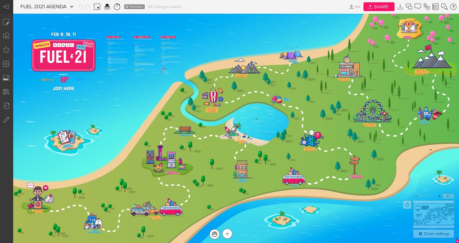This screenshot has width=459, height=243.
Task: Select the trophy illustration on the map
Action: pyautogui.click(x=409, y=27)
